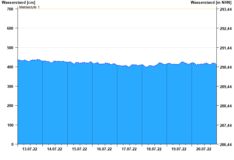Image resolution: width=234 pixels, height=160 pixels.
Task: Click the right axis value 292,44
Action: coord(226,29)
